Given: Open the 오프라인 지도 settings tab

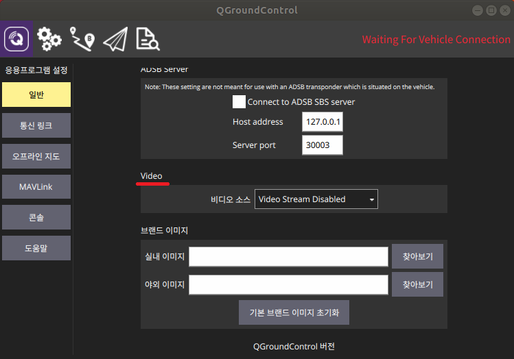Looking at the screenshot, I should [x=36, y=156].
